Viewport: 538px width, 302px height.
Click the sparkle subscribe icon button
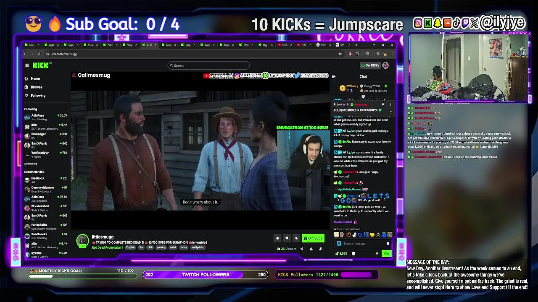pos(296,238)
